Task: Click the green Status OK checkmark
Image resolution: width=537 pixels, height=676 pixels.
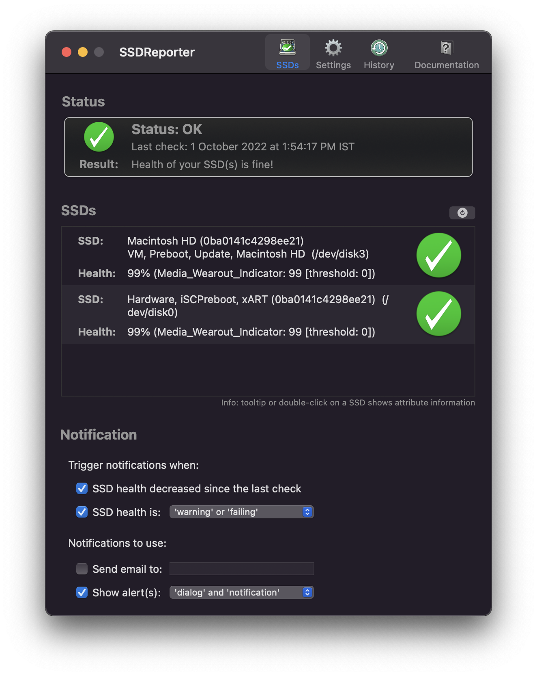Action: point(99,137)
